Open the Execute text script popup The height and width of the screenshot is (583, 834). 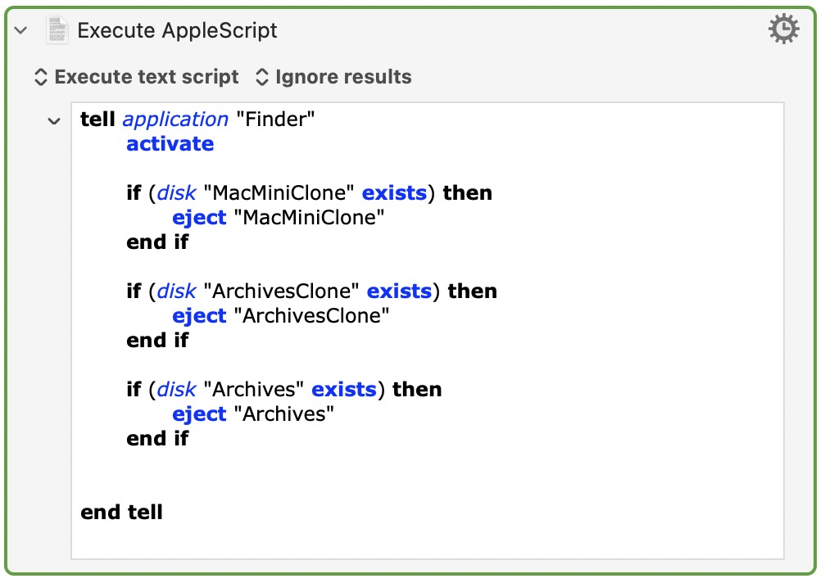click(136, 77)
